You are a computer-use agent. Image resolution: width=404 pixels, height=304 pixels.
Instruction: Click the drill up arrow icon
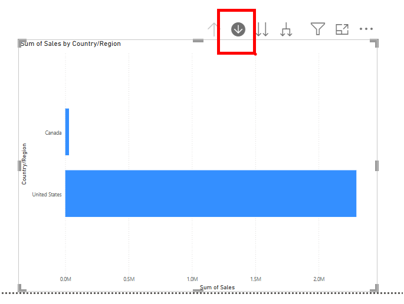214,29
